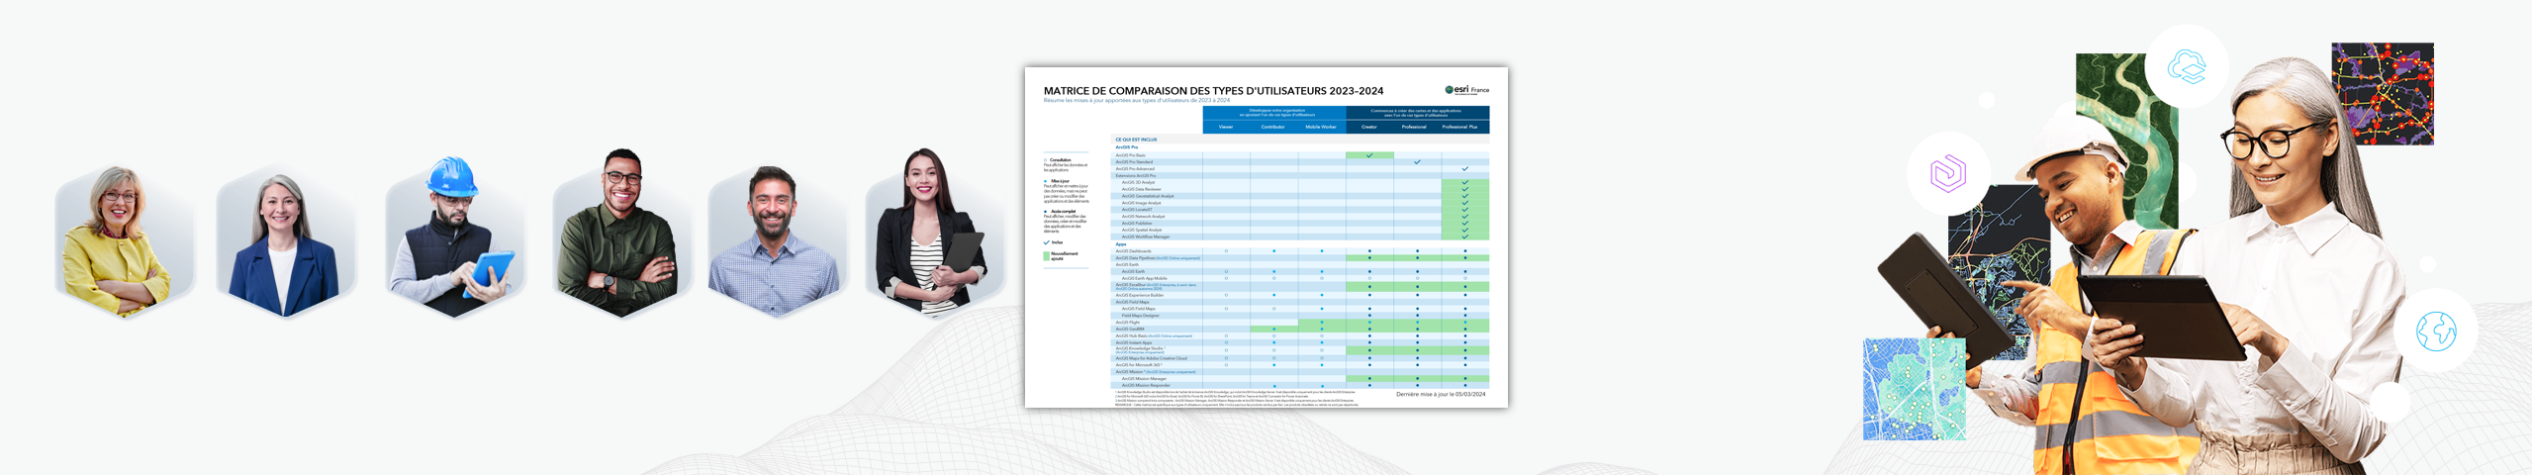The image size is (2532, 475).
Task: Select the Creator column header
Action: [x=1369, y=127]
